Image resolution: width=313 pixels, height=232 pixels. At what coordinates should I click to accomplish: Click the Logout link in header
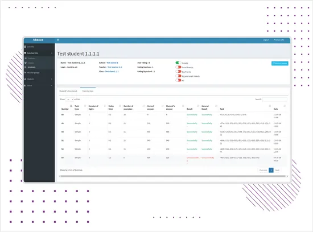pos(266,40)
